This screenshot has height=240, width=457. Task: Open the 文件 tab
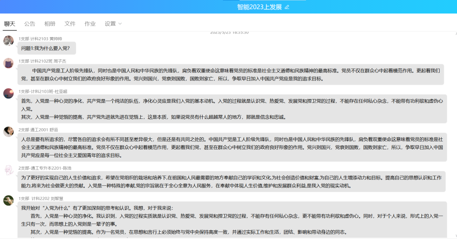click(x=70, y=24)
